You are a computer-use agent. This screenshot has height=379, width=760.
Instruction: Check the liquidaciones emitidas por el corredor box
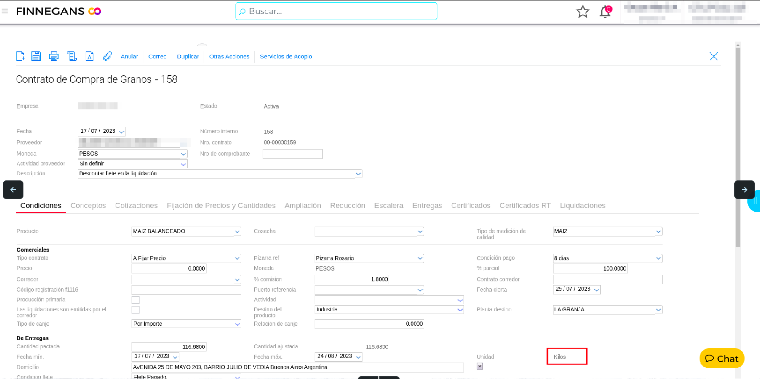(136, 310)
